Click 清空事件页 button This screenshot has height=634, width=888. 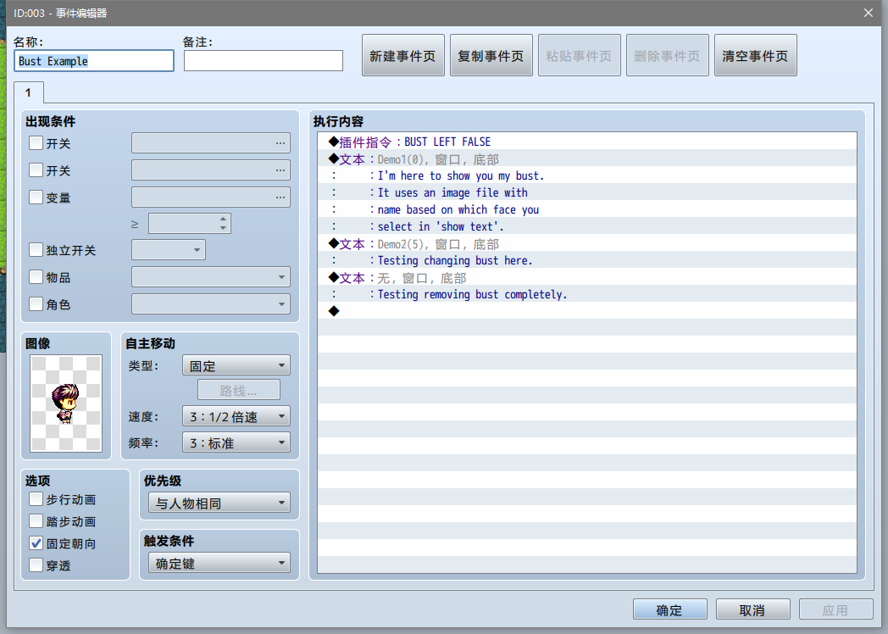[756, 56]
